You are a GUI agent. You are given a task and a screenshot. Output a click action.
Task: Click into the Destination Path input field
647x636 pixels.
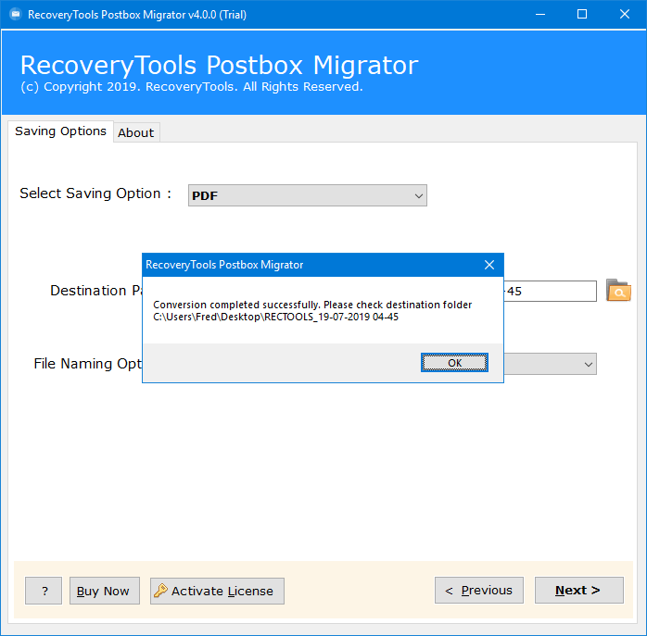[x=550, y=291]
